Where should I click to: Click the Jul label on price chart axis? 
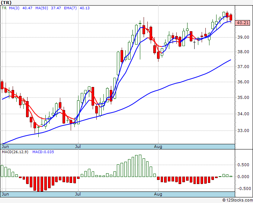tap(78, 146)
